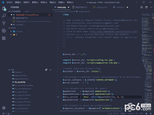The width and height of the screenshot is (154, 115).
Task: Select $c_mariadbVersion in the outline
Action: pos(23,89)
